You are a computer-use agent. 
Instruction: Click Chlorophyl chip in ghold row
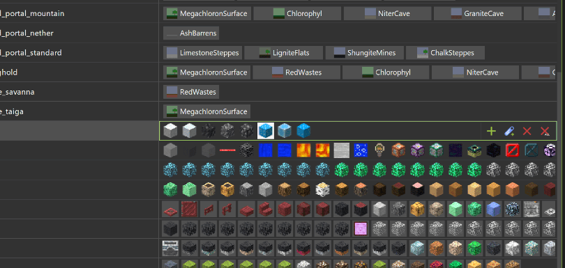coord(386,72)
